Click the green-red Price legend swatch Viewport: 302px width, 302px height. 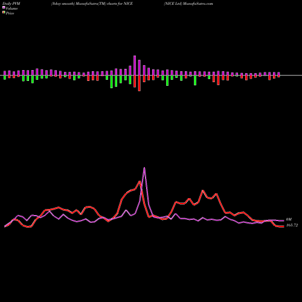point(4,13)
